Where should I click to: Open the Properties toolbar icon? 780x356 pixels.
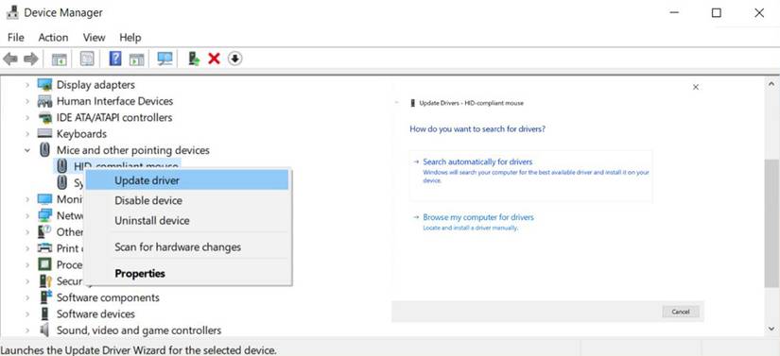click(87, 59)
